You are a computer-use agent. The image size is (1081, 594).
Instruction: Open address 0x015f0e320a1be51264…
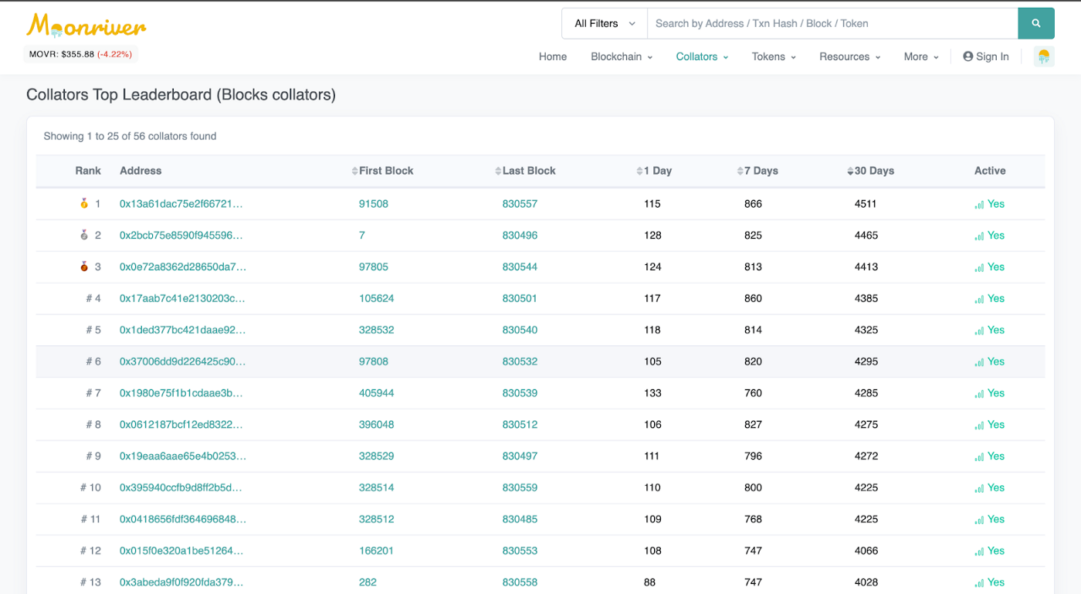[x=181, y=551]
